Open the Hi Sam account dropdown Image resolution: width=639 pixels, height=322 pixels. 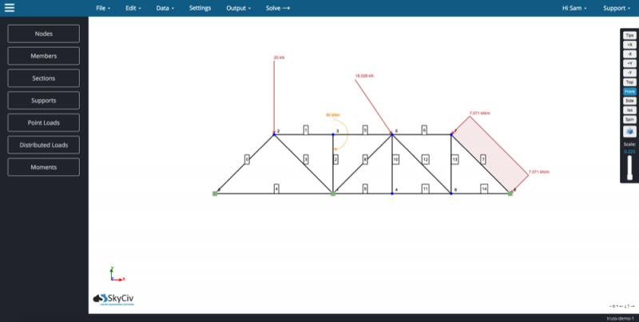pos(574,8)
